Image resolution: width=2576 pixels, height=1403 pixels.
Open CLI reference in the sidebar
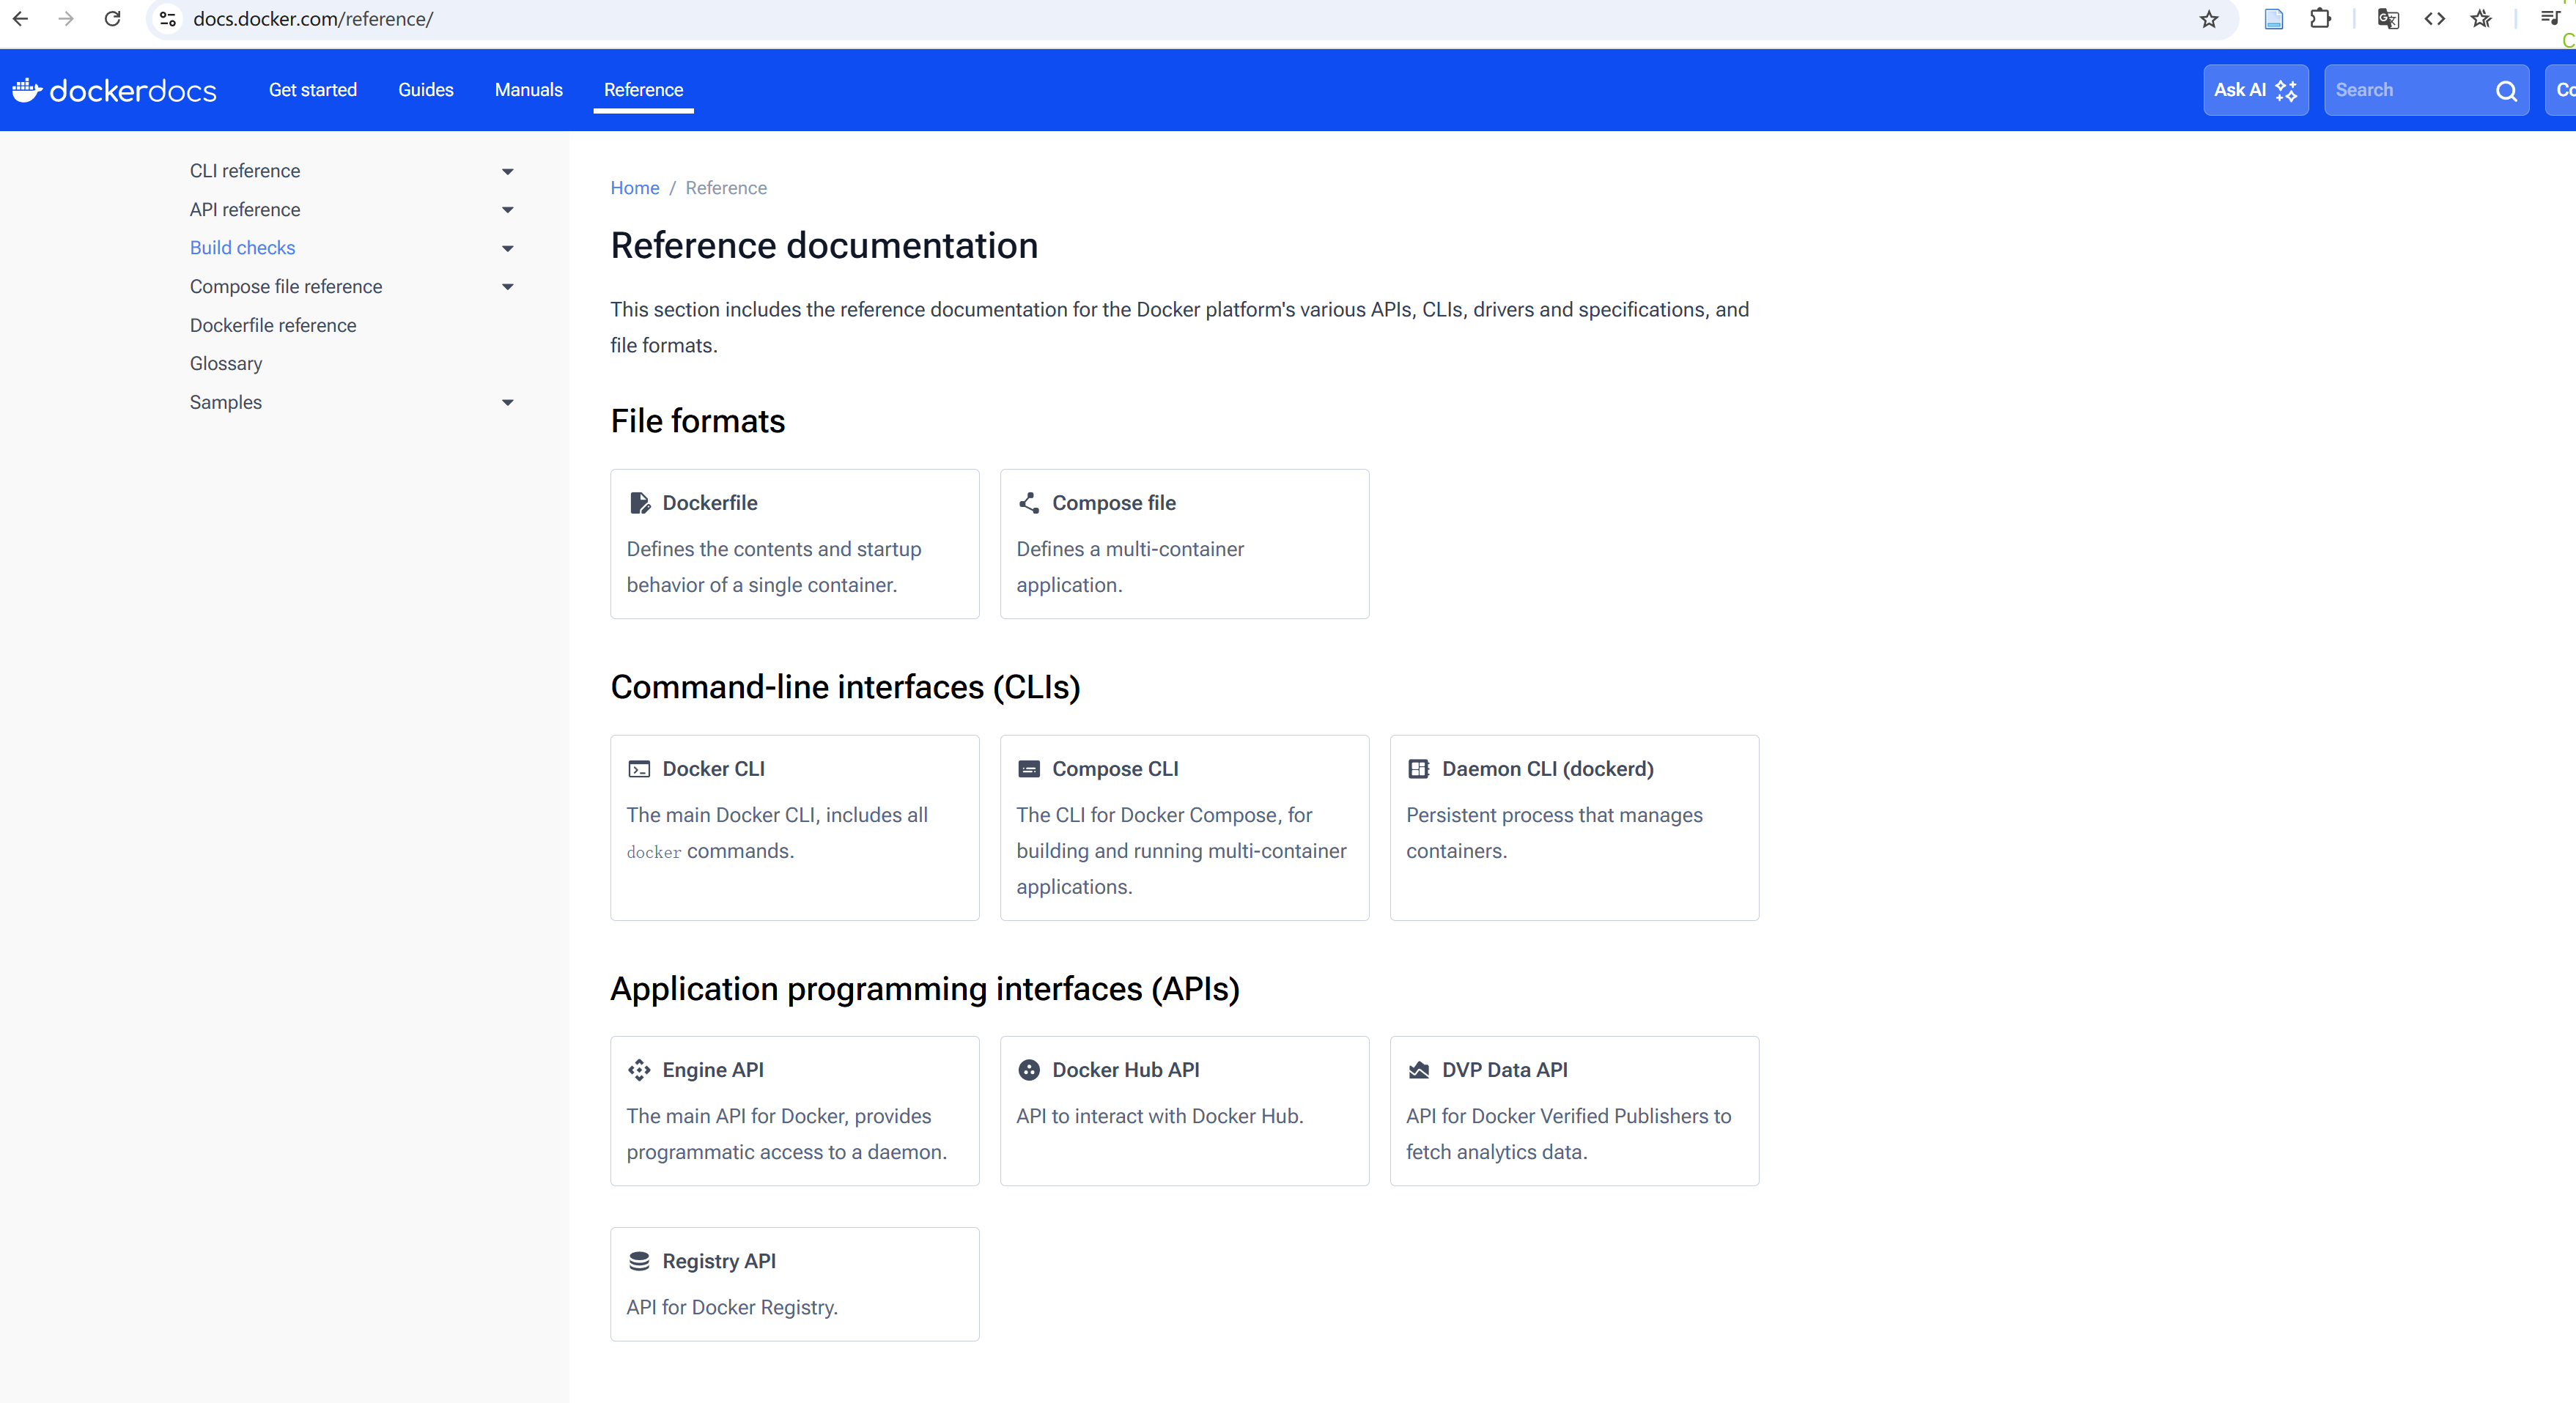click(245, 171)
